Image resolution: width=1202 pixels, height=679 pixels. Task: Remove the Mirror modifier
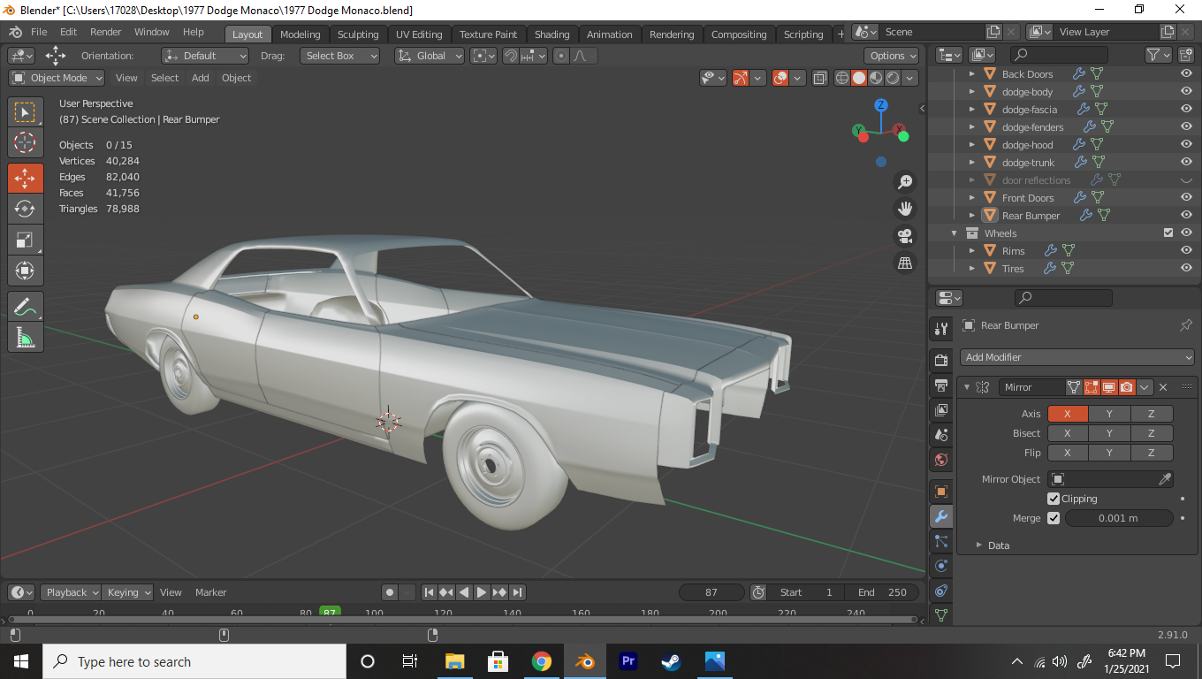pyautogui.click(x=1163, y=387)
